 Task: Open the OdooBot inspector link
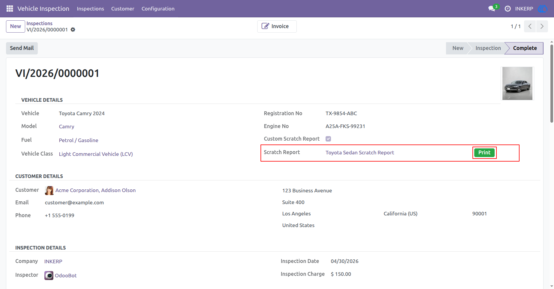click(66, 276)
